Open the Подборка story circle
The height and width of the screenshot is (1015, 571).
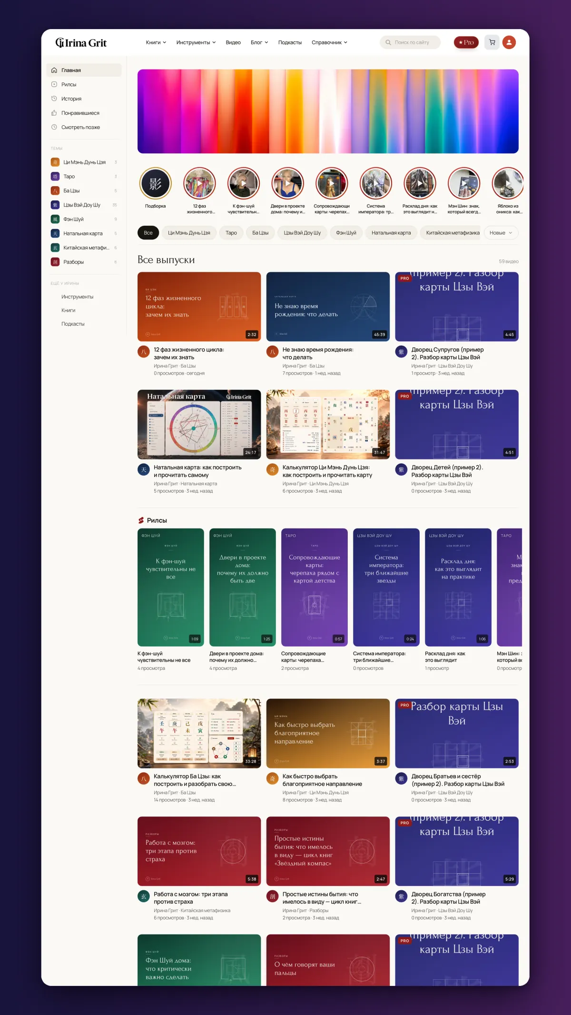[155, 183]
